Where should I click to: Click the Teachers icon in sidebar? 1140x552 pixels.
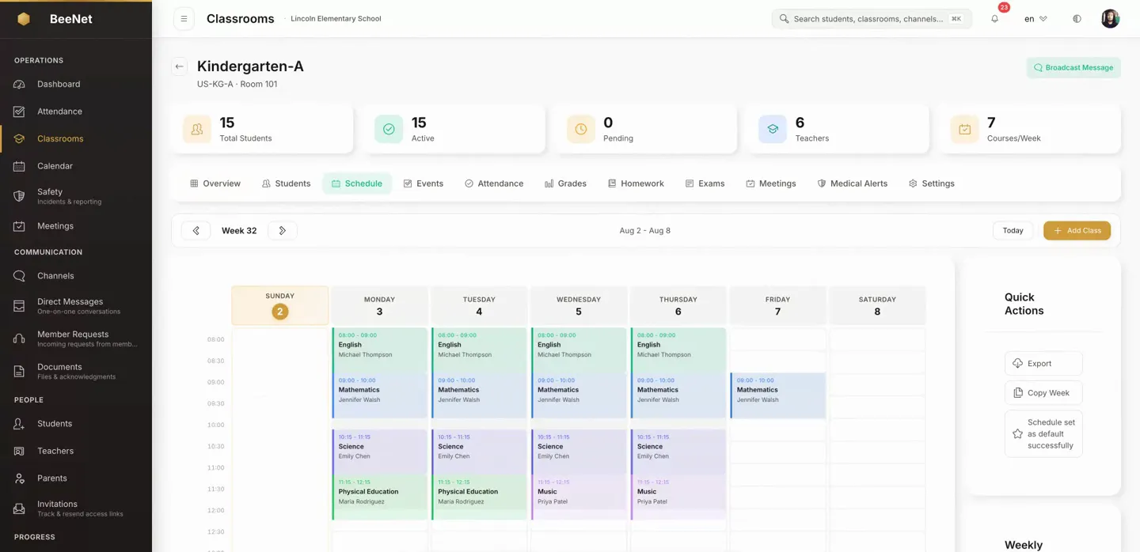coord(19,451)
